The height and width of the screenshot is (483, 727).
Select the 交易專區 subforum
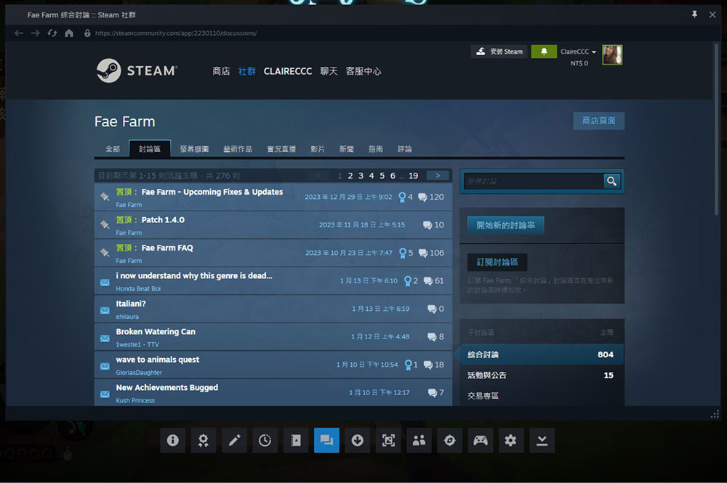click(x=541, y=395)
